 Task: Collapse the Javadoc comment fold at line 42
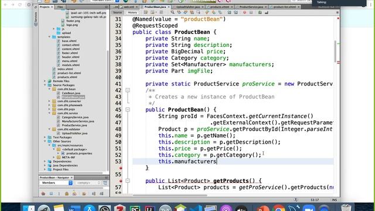[128, 90]
